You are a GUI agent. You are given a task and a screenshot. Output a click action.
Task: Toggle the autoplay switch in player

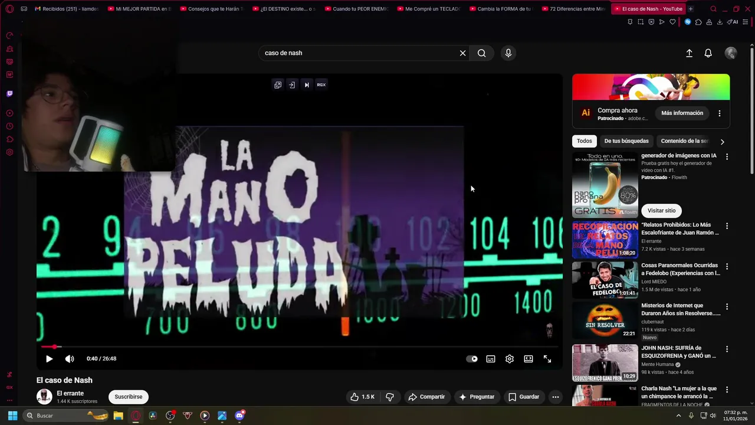coord(472,359)
